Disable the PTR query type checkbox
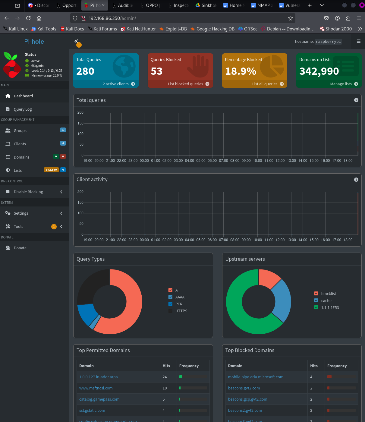Image resolution: width=365 pixels, height=422 pixels. [x=170, y=304]
